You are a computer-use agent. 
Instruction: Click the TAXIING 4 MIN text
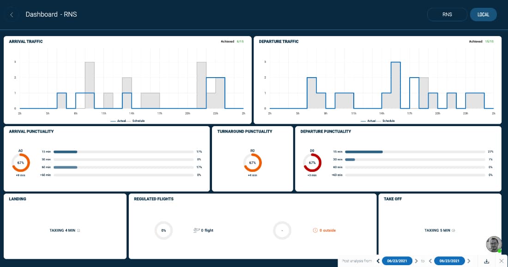62,231
